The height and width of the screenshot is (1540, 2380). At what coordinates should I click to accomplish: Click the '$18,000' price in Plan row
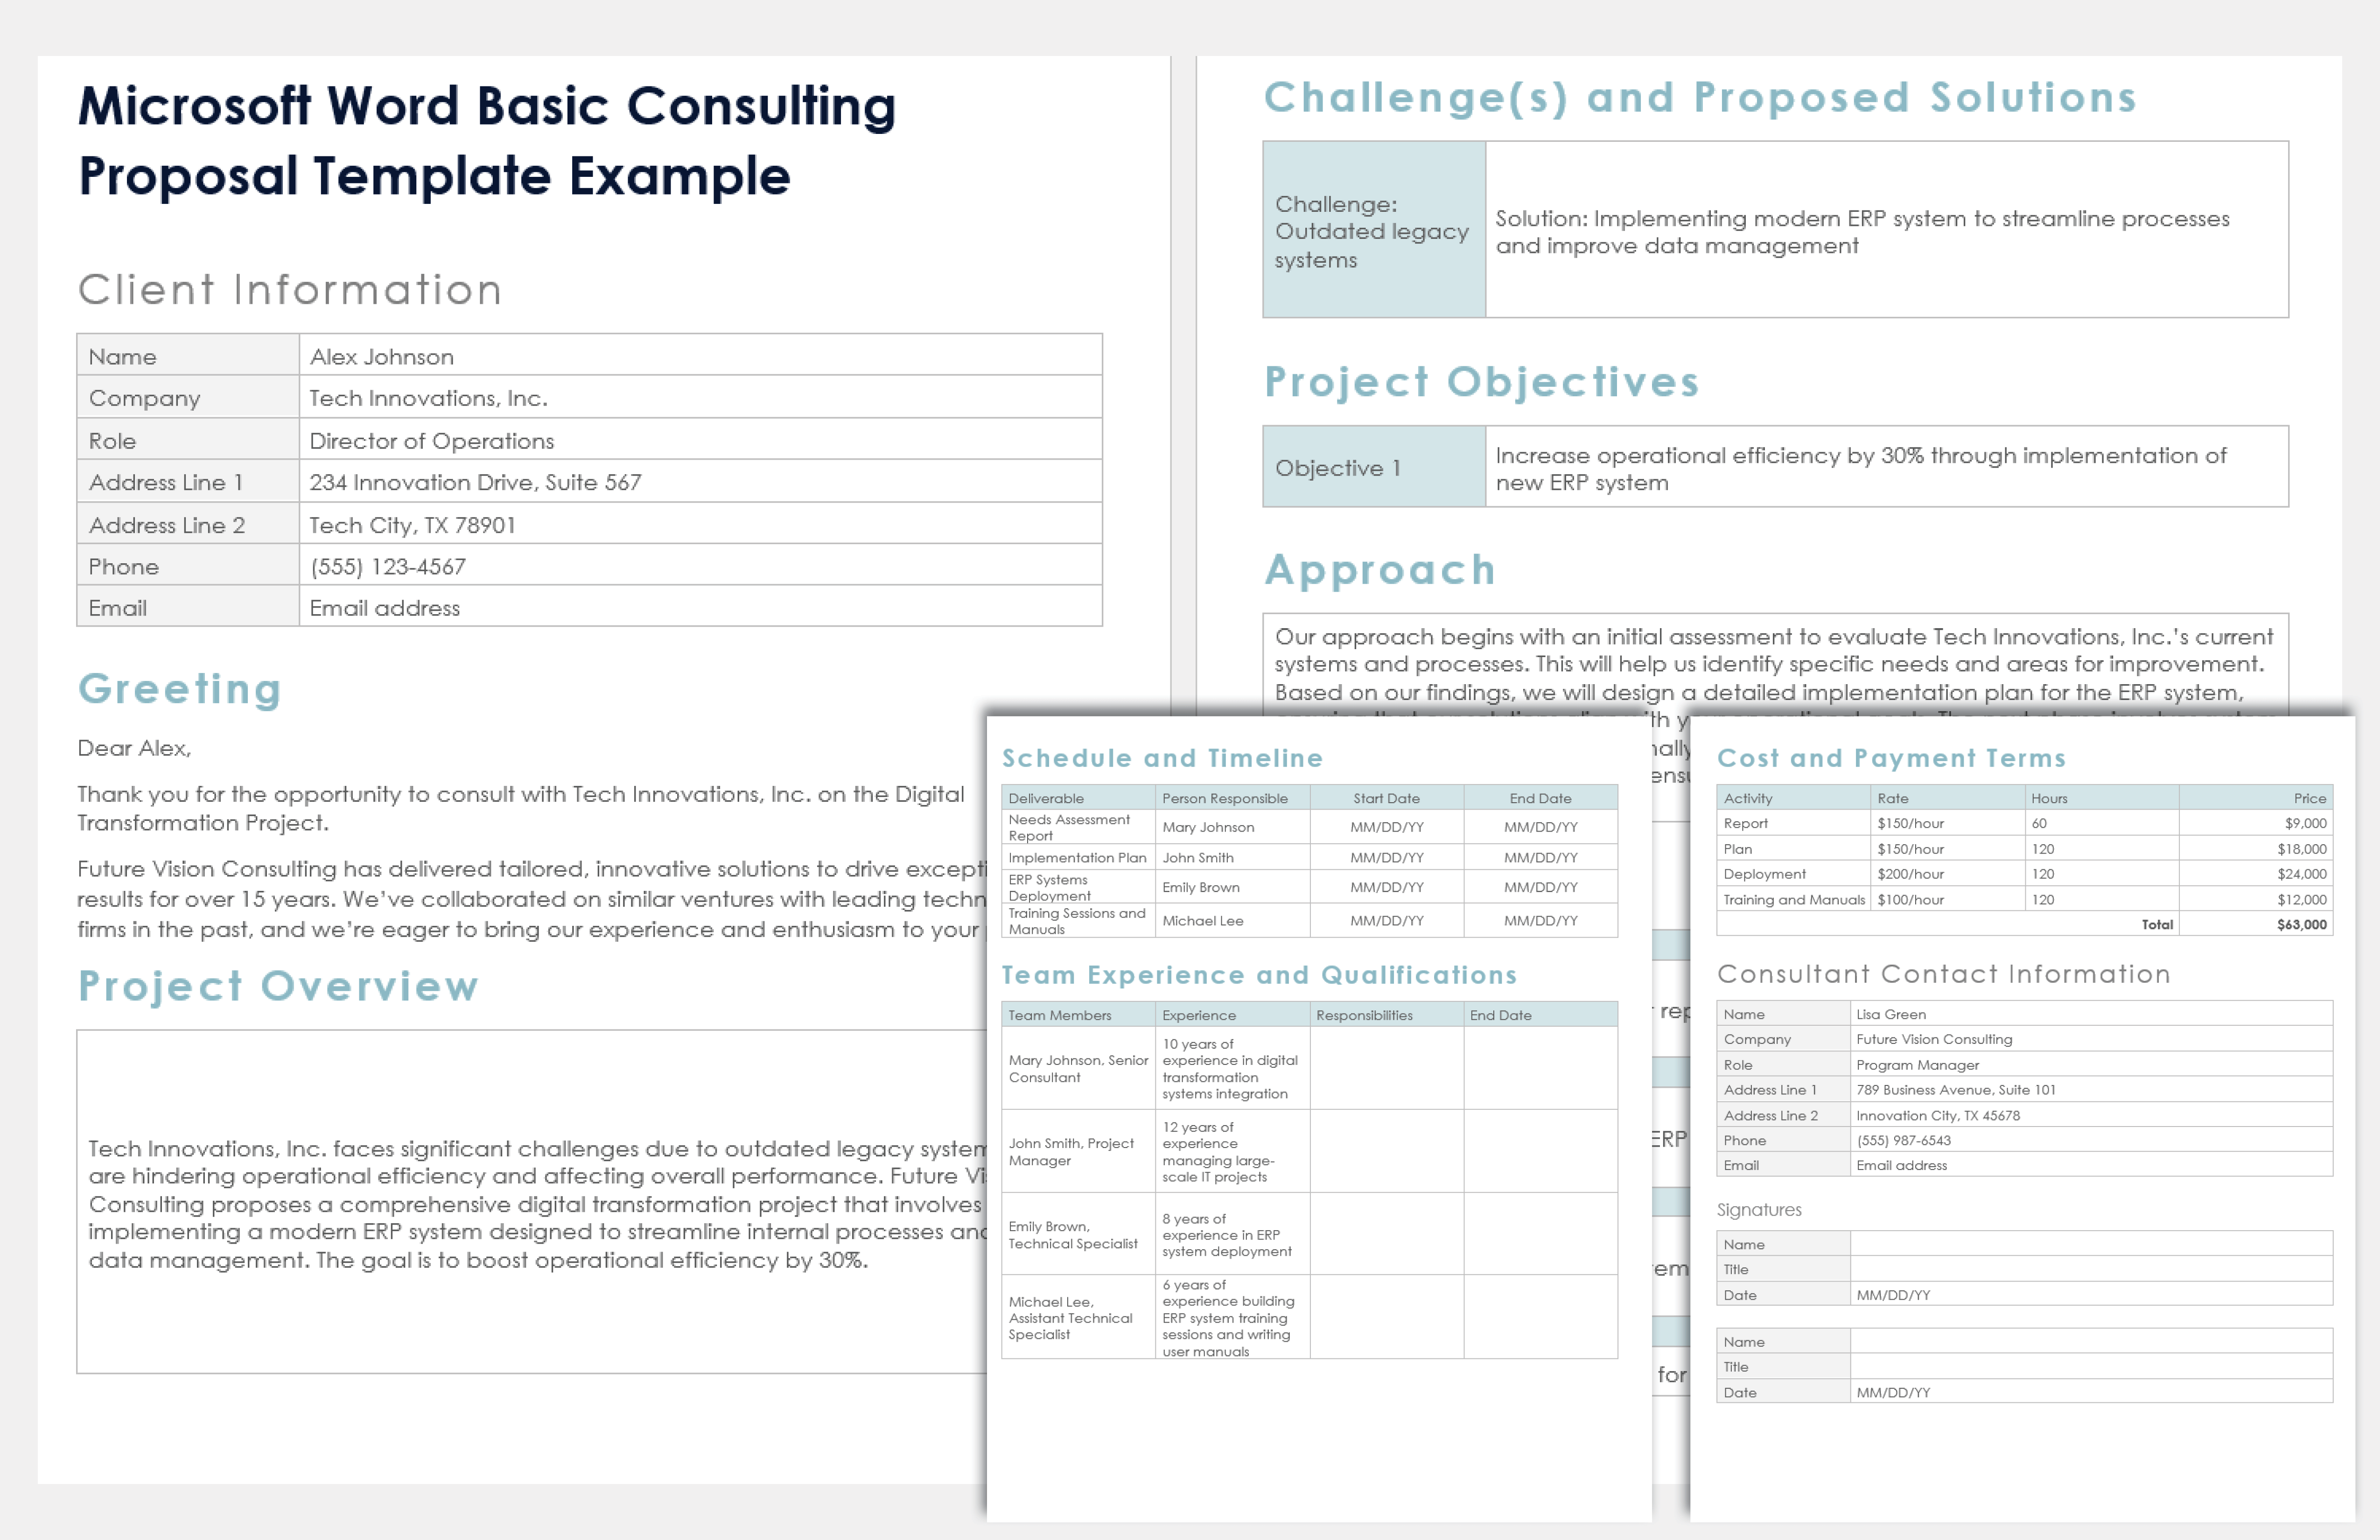[2256, 849]
